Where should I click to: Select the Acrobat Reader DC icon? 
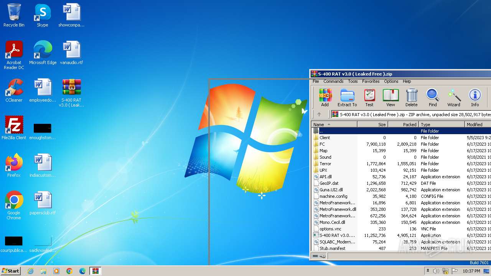[14, 56]
